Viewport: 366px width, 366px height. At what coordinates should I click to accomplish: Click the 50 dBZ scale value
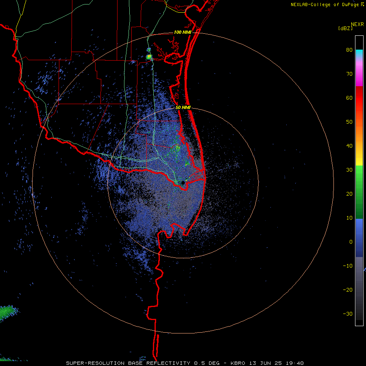point(349,122)
